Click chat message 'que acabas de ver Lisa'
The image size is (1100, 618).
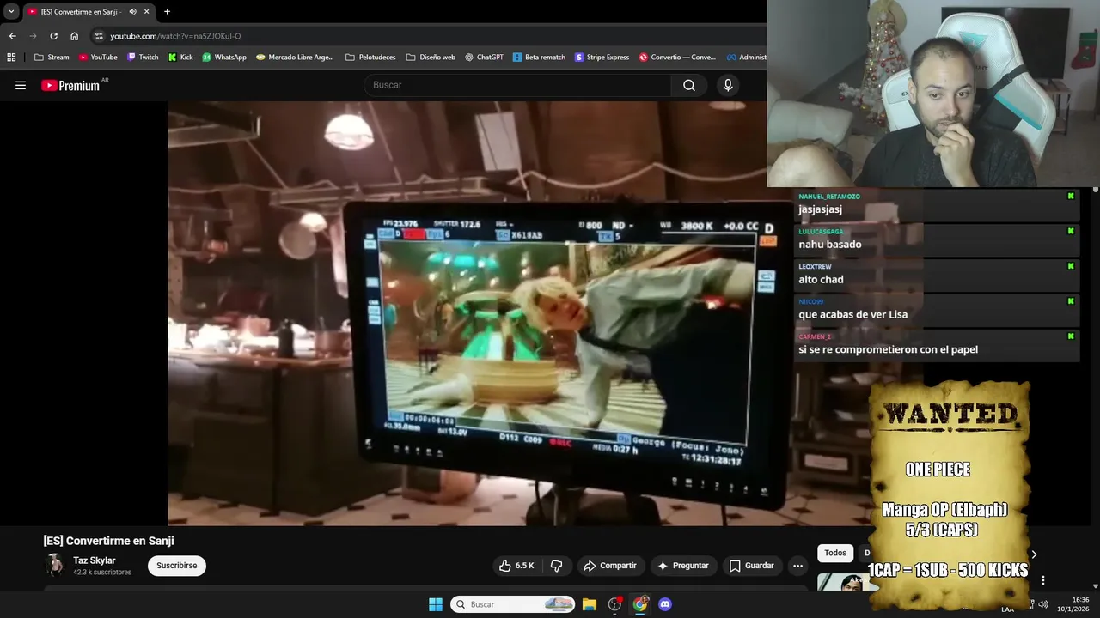(852, 315)
